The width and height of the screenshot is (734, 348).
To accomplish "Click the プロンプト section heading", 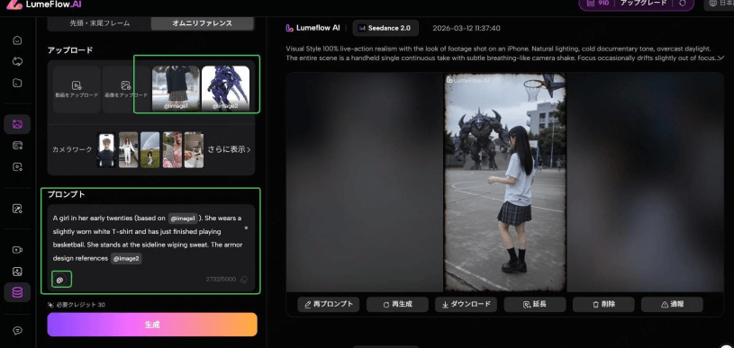I will 66,194.
